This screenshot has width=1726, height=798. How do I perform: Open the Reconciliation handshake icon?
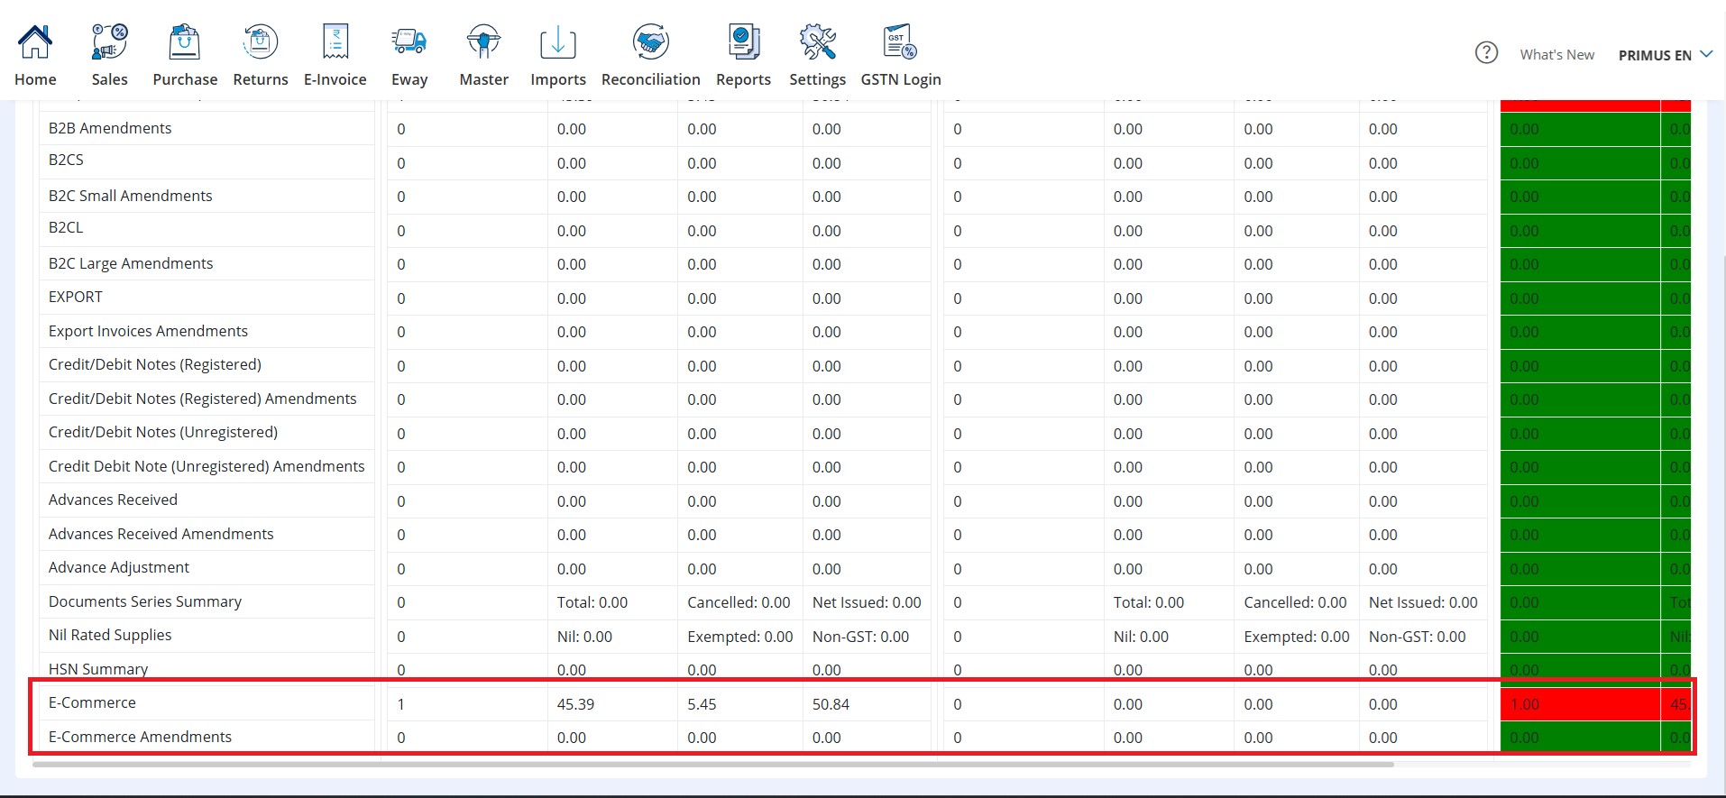[x=651, y=41]
